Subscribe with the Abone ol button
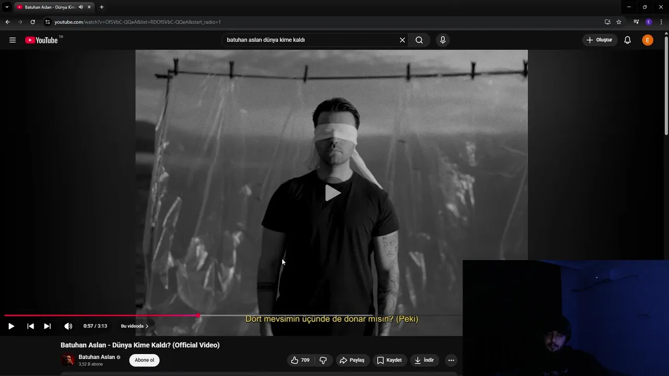This screenshot has width=669, height=376. coord(144,360)
